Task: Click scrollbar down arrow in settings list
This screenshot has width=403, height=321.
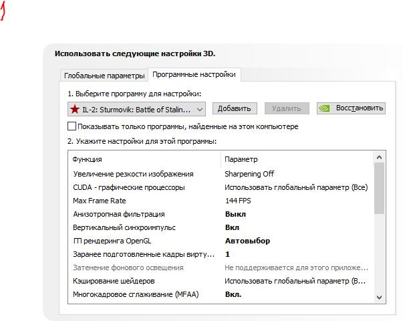Action: tap(379, 298)
